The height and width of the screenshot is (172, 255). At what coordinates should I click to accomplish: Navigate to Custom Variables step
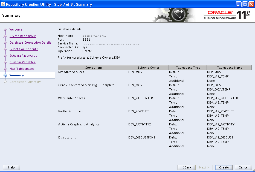coord(22,62)
